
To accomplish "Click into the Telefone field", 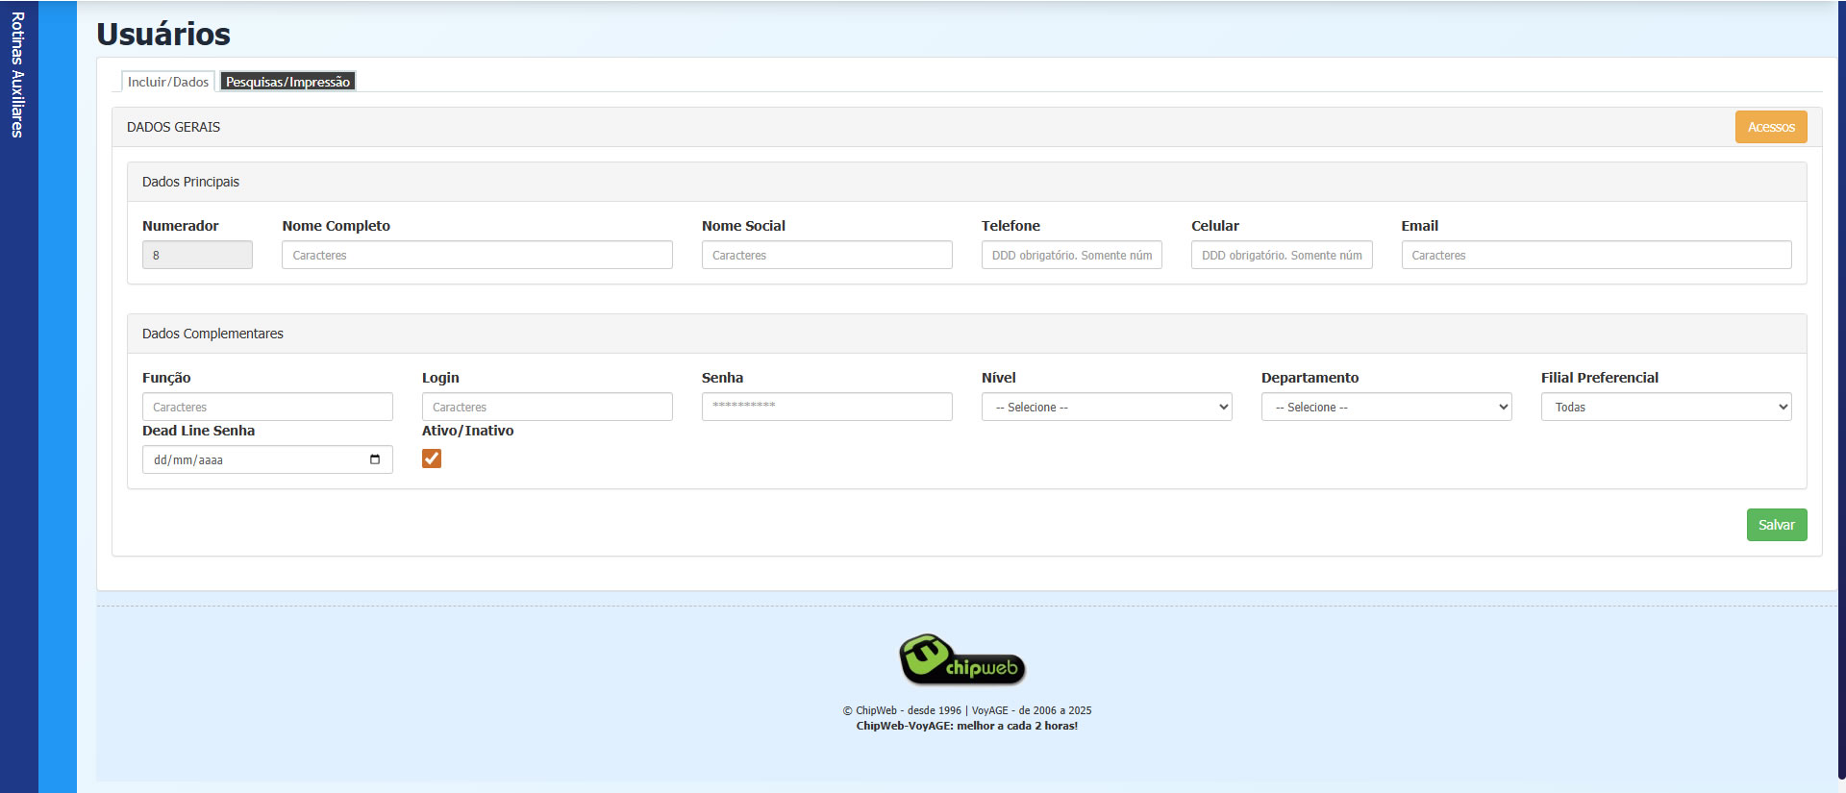I will 1072,255.
